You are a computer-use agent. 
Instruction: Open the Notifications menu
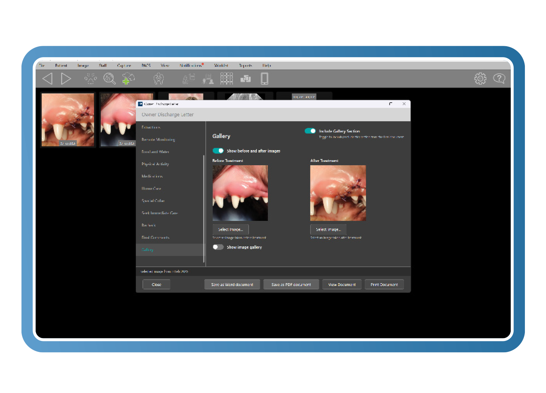tap(191, 65)
